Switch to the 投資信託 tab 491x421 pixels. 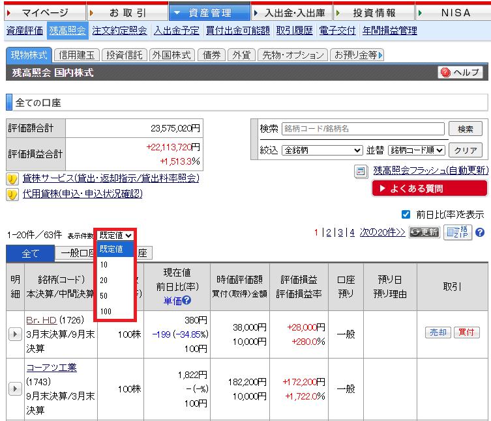pos(125,55)
